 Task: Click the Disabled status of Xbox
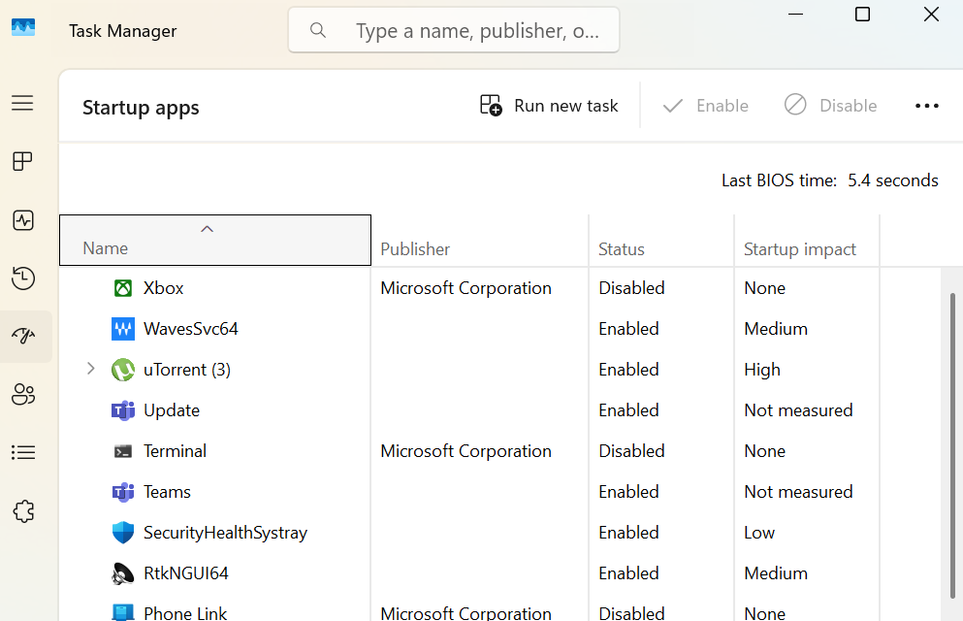click(x=631, y=288)
